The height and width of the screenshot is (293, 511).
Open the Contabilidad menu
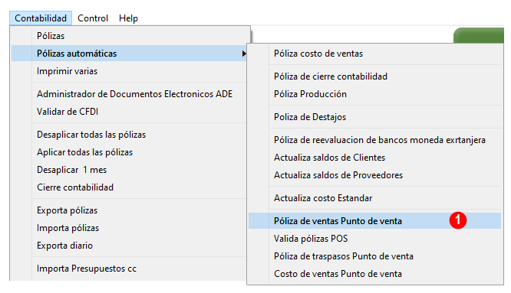click(x=41, y=18)
